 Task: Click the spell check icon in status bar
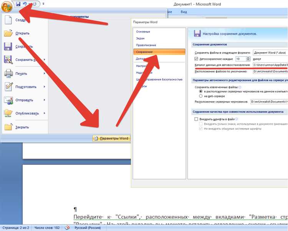pos(68,228)
